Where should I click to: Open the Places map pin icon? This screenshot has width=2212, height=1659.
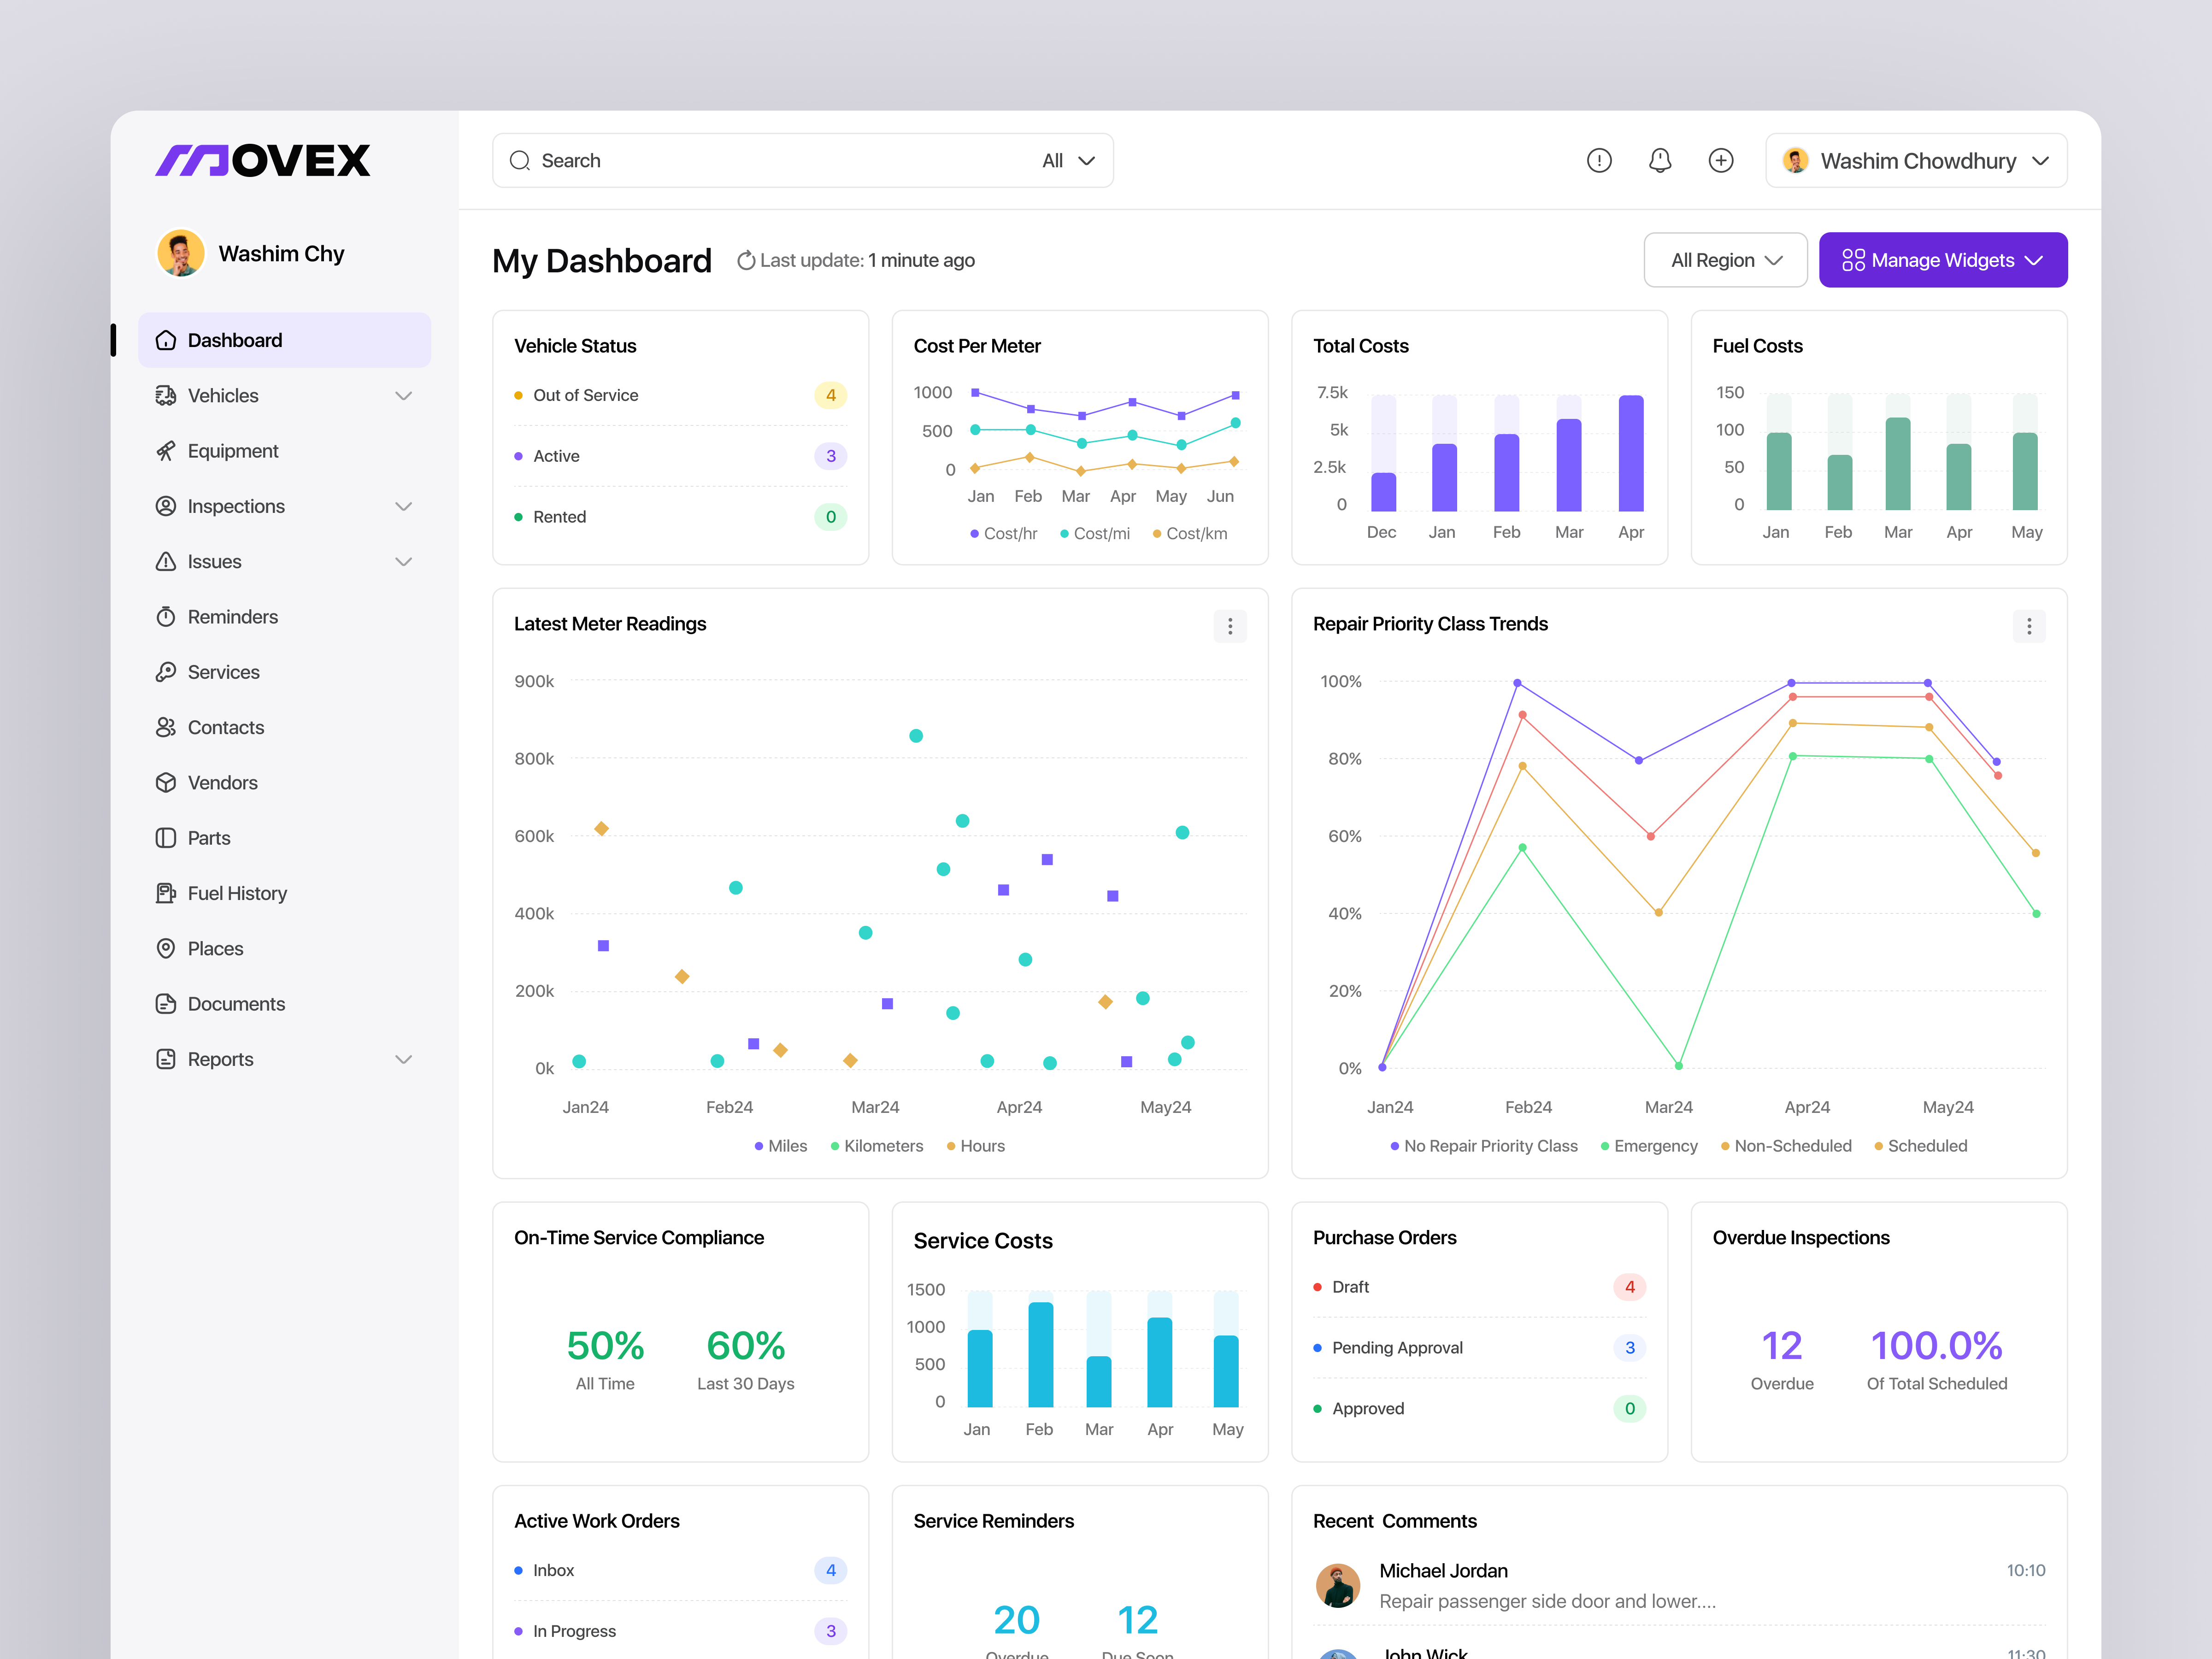click(x=167, y=948)
